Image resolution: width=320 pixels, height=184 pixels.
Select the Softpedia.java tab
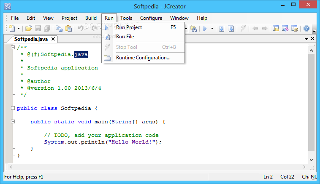[x=31, y=39]
